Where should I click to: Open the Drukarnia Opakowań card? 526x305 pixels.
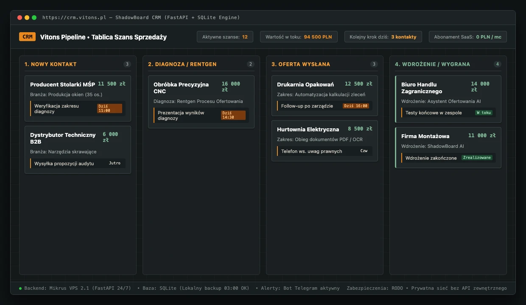click(325, 96)
